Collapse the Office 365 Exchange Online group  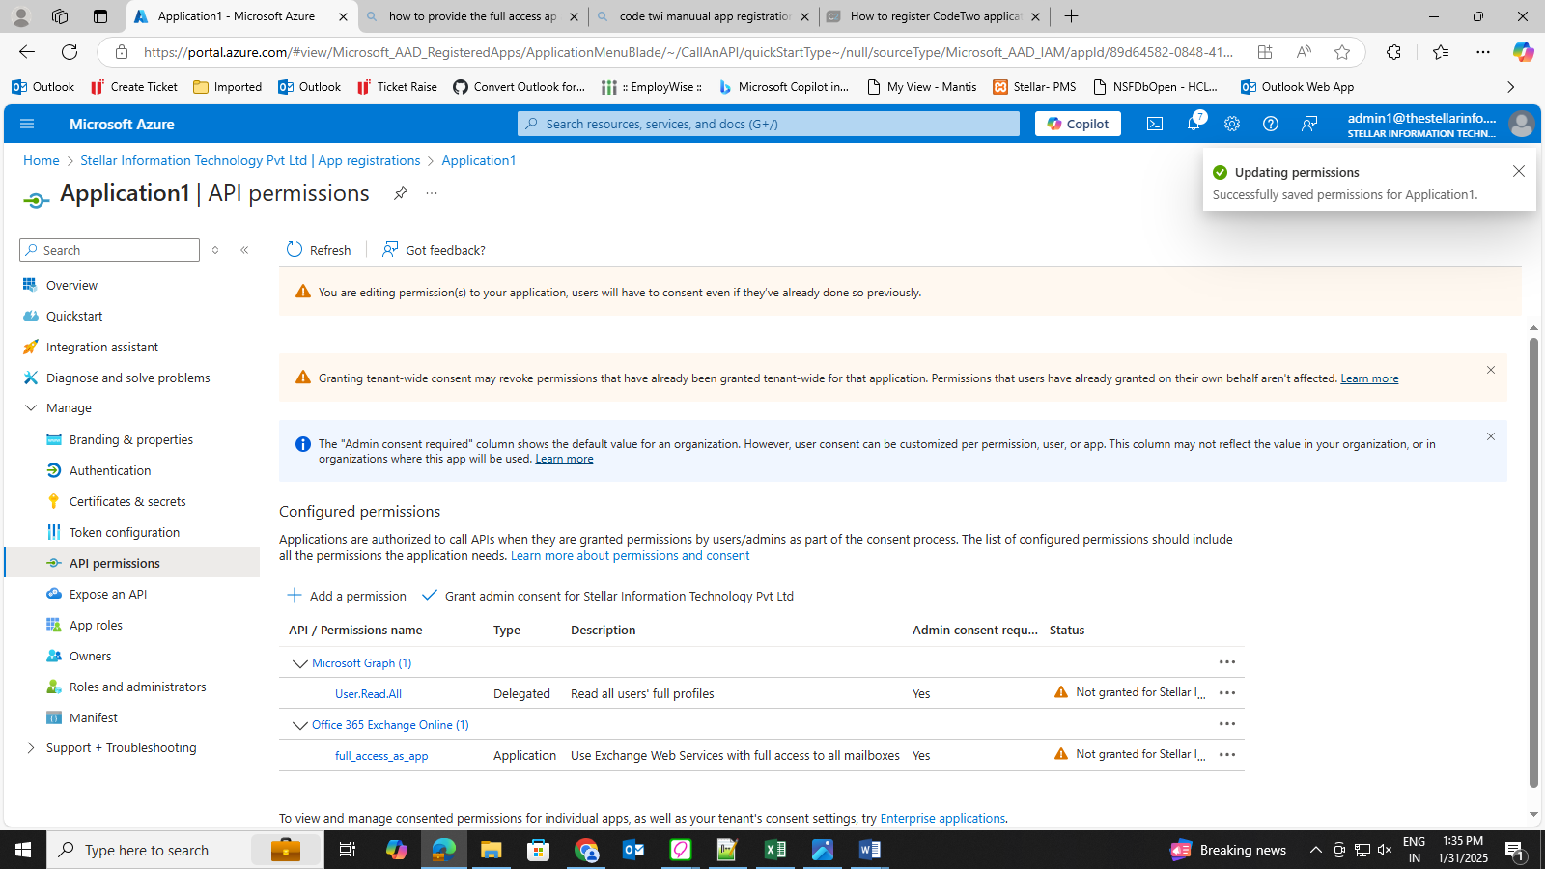click(299, 725)
